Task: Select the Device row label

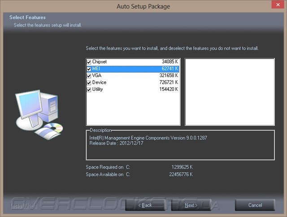Action: (x=99, y=82)
